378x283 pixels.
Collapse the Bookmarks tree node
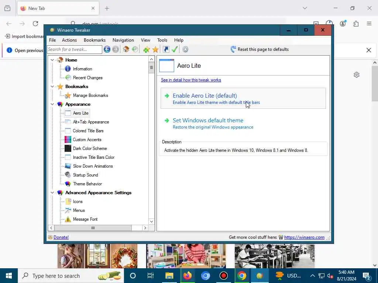(x=52, y=86)
